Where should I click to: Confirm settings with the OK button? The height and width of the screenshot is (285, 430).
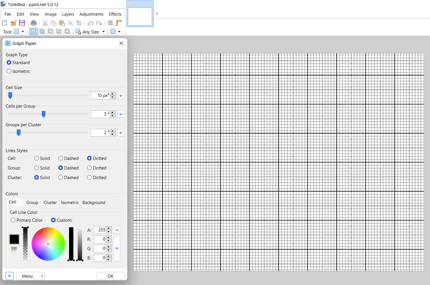(x=110, y=276)
